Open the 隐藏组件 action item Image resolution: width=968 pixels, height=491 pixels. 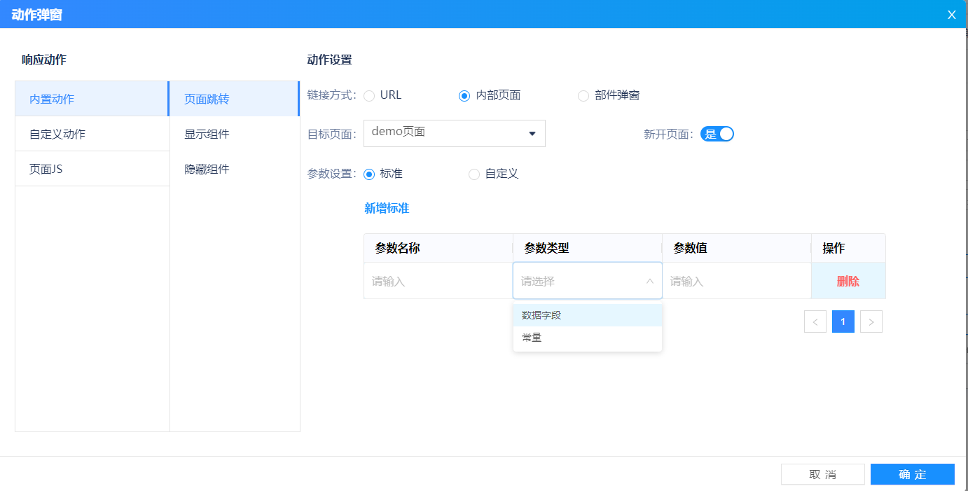pyautogui.click(x=234, y=169)
